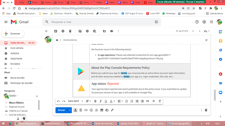Click the Escrever compose button

13,34
